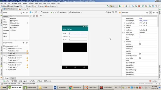Image resolution: width=161 pixels, height=90 pixels.
Task: Open design surface layers dropdown
Action: (x=31, y=12)
